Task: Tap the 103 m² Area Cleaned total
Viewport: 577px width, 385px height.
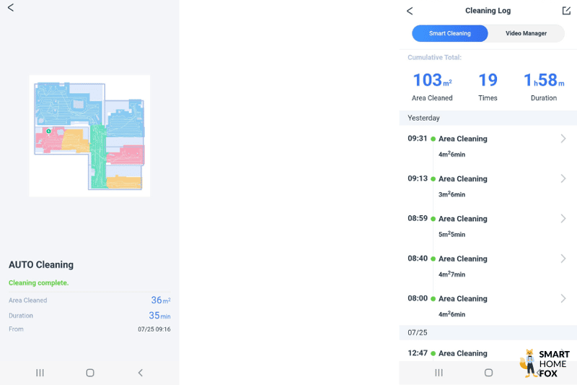Action: pyautogui.click(x=432, y=86)
